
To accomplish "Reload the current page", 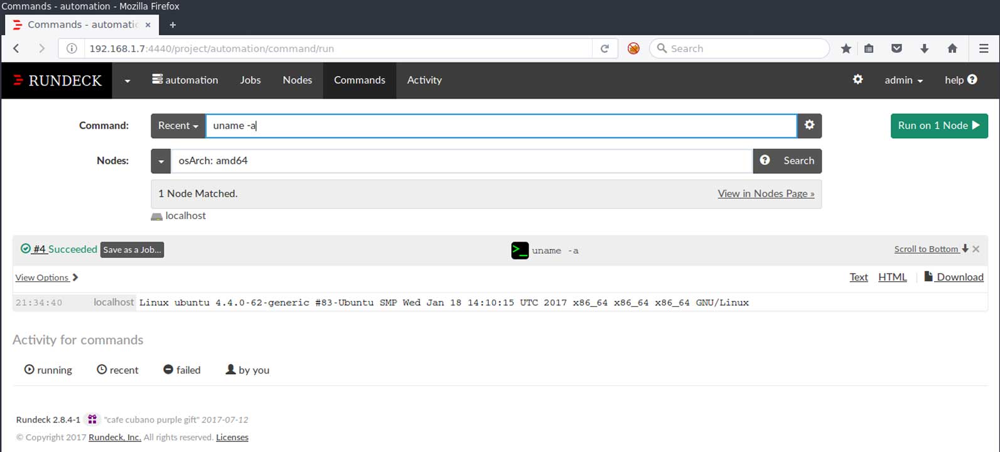I will point(605,48).
